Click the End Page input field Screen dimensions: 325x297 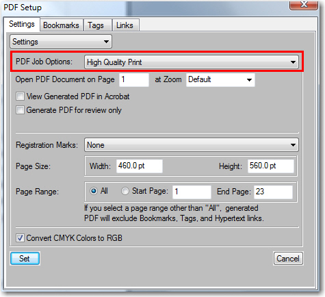tap(273, 192)
